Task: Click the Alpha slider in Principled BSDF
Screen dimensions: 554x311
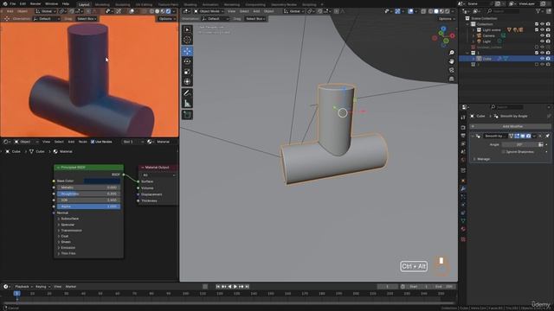Action: point(88,206)
